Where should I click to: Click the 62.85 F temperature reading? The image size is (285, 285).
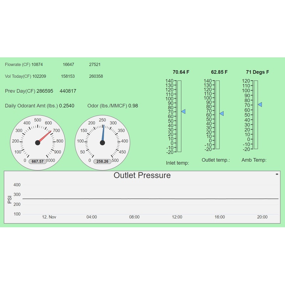[219, 72]
